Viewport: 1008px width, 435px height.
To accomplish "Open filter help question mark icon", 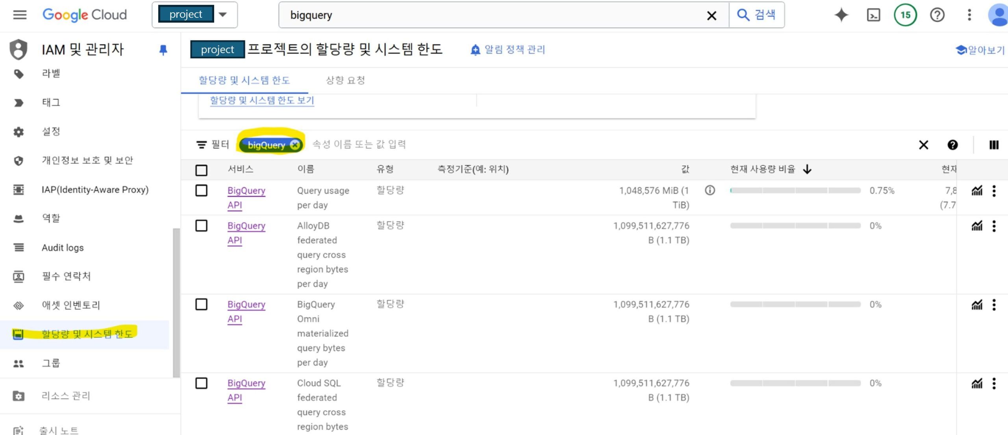I will pos(952,145).
